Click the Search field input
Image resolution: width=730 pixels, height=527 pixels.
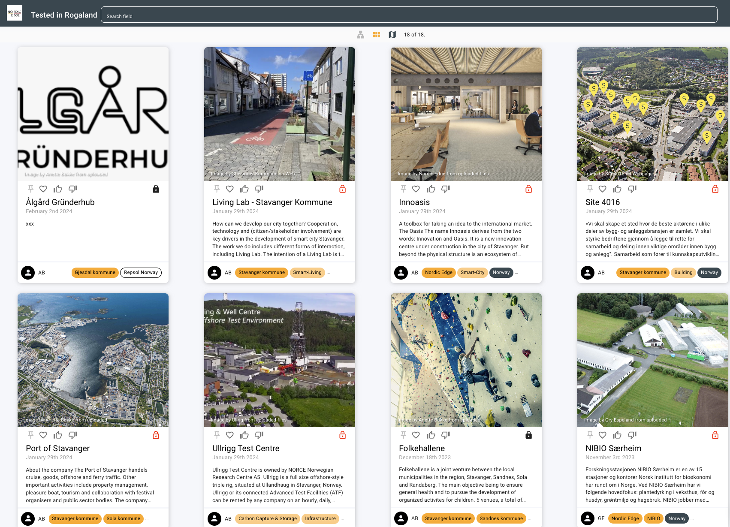pos(409,15)
